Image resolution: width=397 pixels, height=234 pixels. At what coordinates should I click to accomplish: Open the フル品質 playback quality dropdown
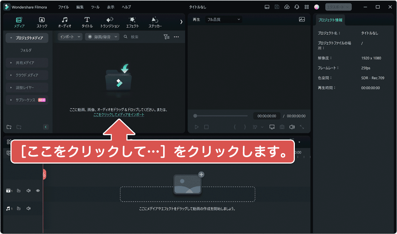223,19
